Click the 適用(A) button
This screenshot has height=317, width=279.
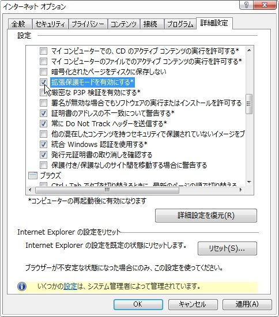(247, 304)
